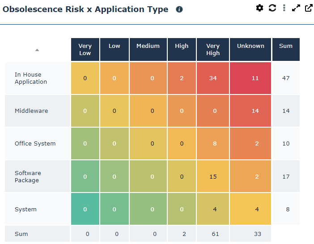The image size is (314, 244).
Task: Open widget settings gear icon
Action: tap(259, 8)
